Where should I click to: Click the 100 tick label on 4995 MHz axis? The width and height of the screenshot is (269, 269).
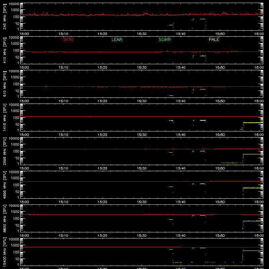point(16,185)
